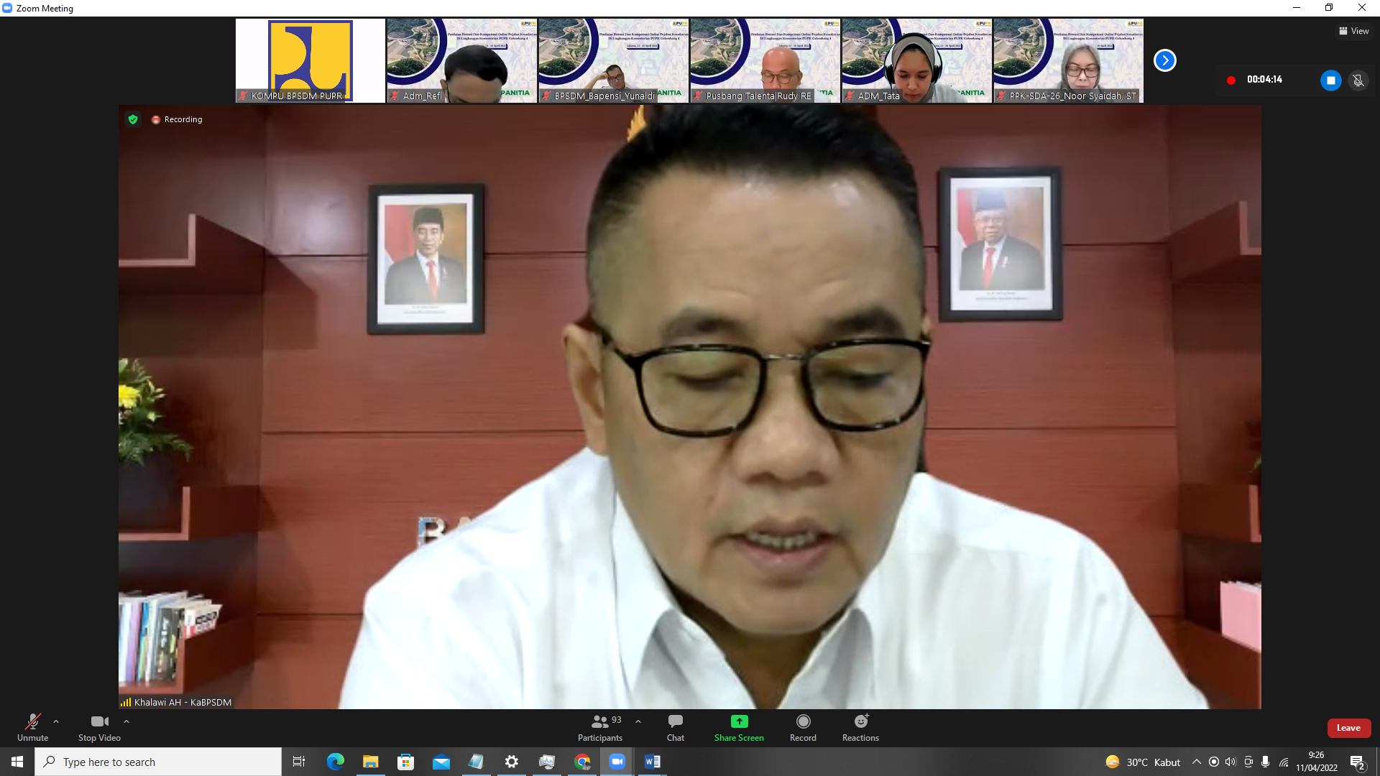Click the tray icon right of the volume control
Screen dimensions: 1380x776
(x=1248, y=762)
